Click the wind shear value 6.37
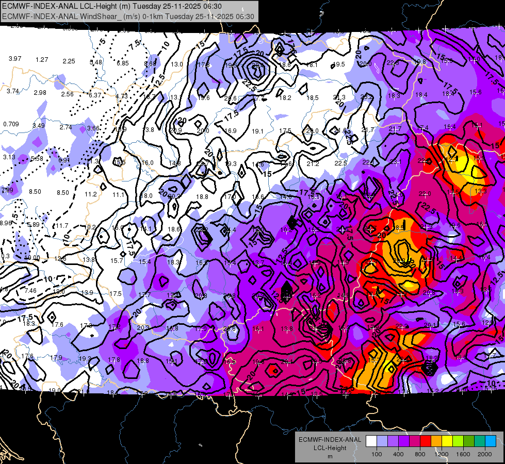The height and width of the screenshot is (464, 505). [95, 95]
